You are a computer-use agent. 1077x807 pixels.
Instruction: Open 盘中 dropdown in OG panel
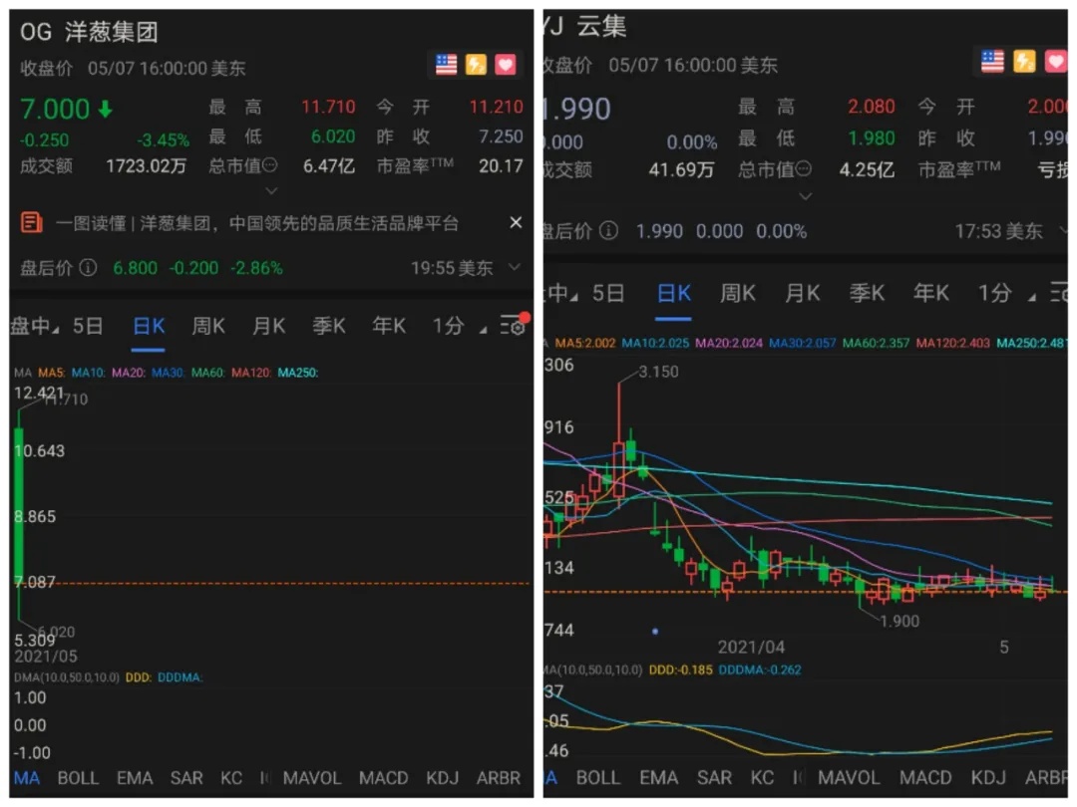pyautogui.click(x=34, y=326)
